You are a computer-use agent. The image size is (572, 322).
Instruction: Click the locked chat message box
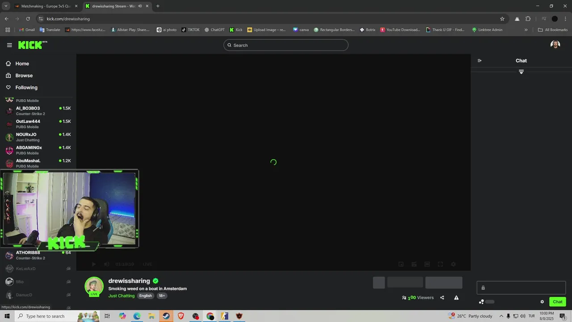click(x=521, y=288)
